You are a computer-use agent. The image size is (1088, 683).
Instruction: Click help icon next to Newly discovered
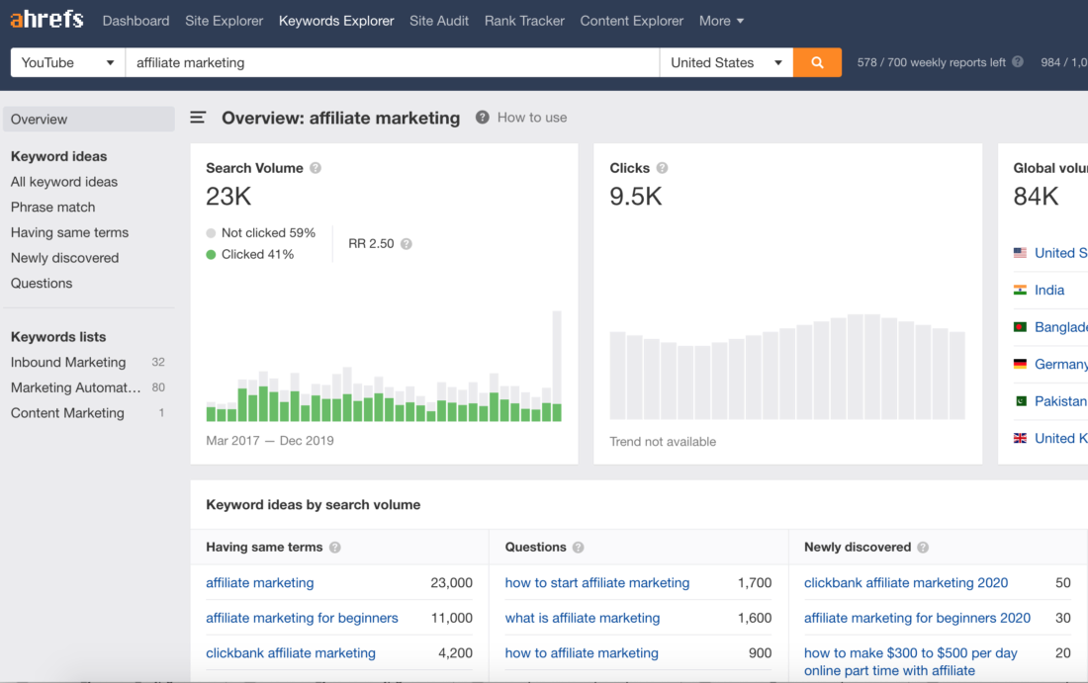click(x=923, y=548)
